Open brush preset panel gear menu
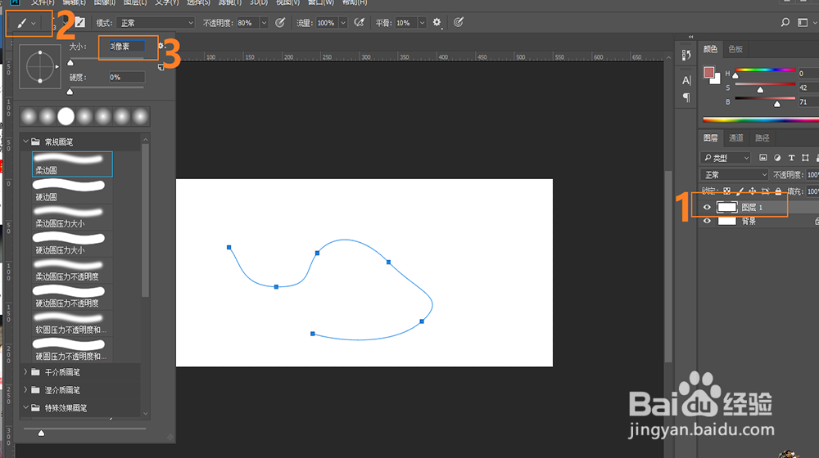This screenshot has width=819, height=458. (x=161, y=46)
